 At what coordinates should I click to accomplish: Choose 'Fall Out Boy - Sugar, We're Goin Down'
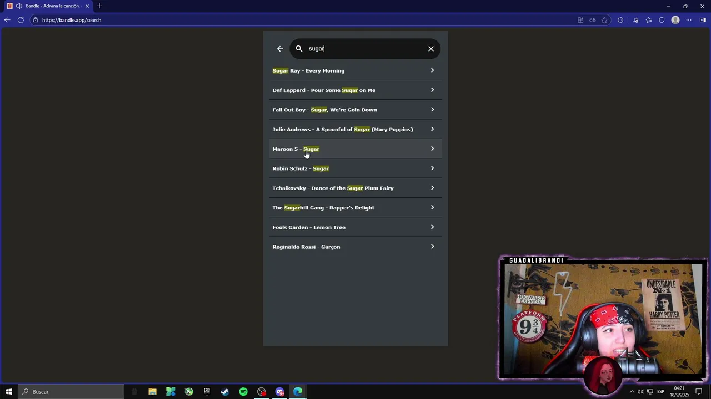[x=355, y=110]
